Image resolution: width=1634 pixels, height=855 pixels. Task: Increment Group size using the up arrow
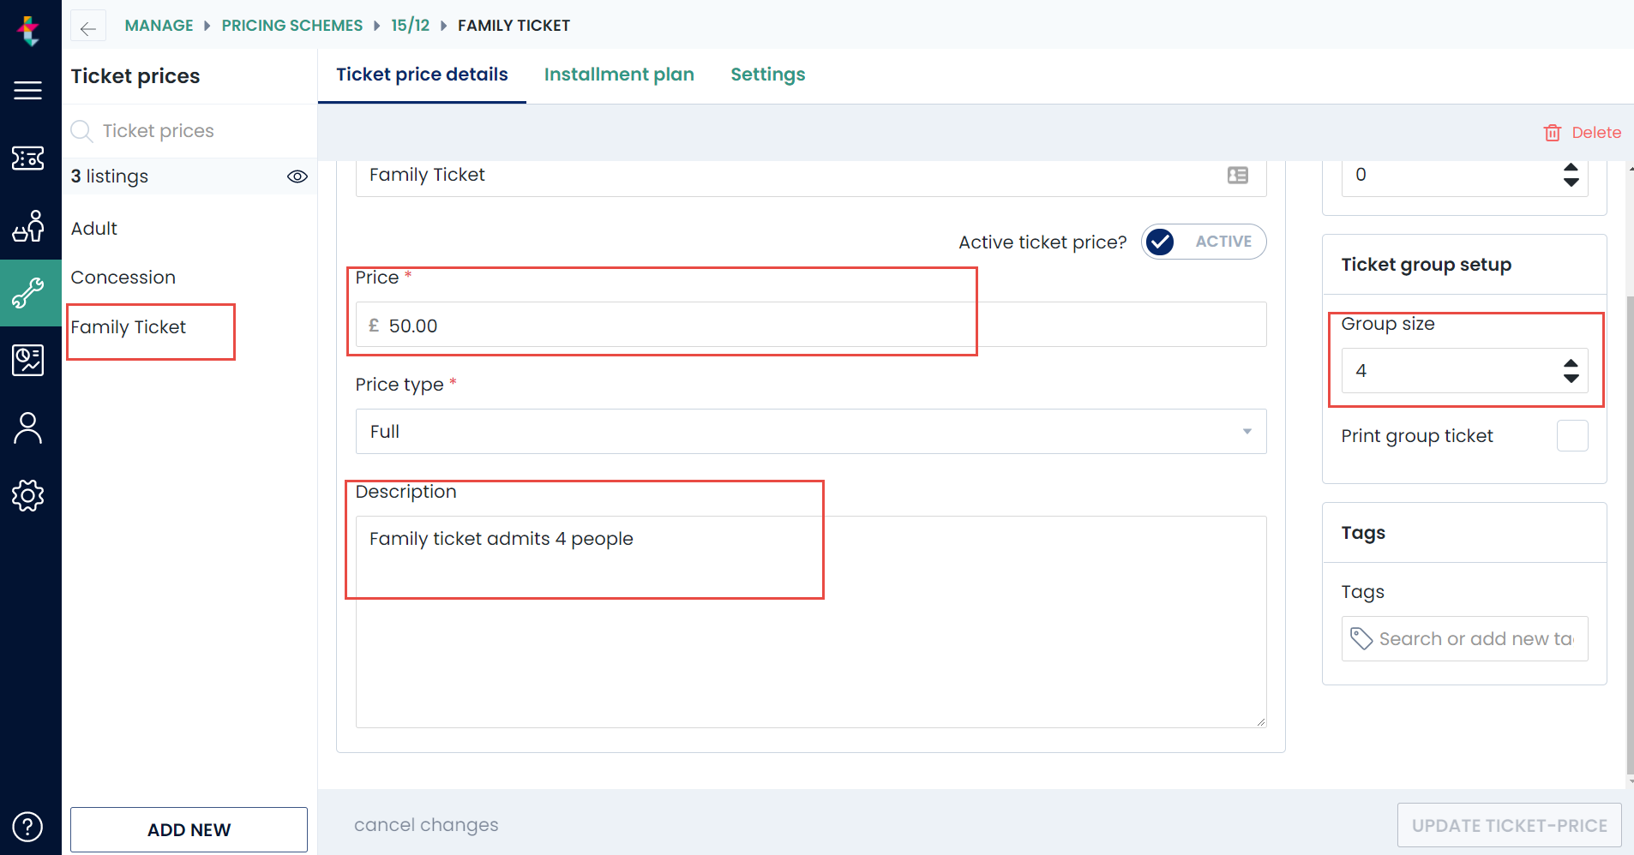(1570, 364)
